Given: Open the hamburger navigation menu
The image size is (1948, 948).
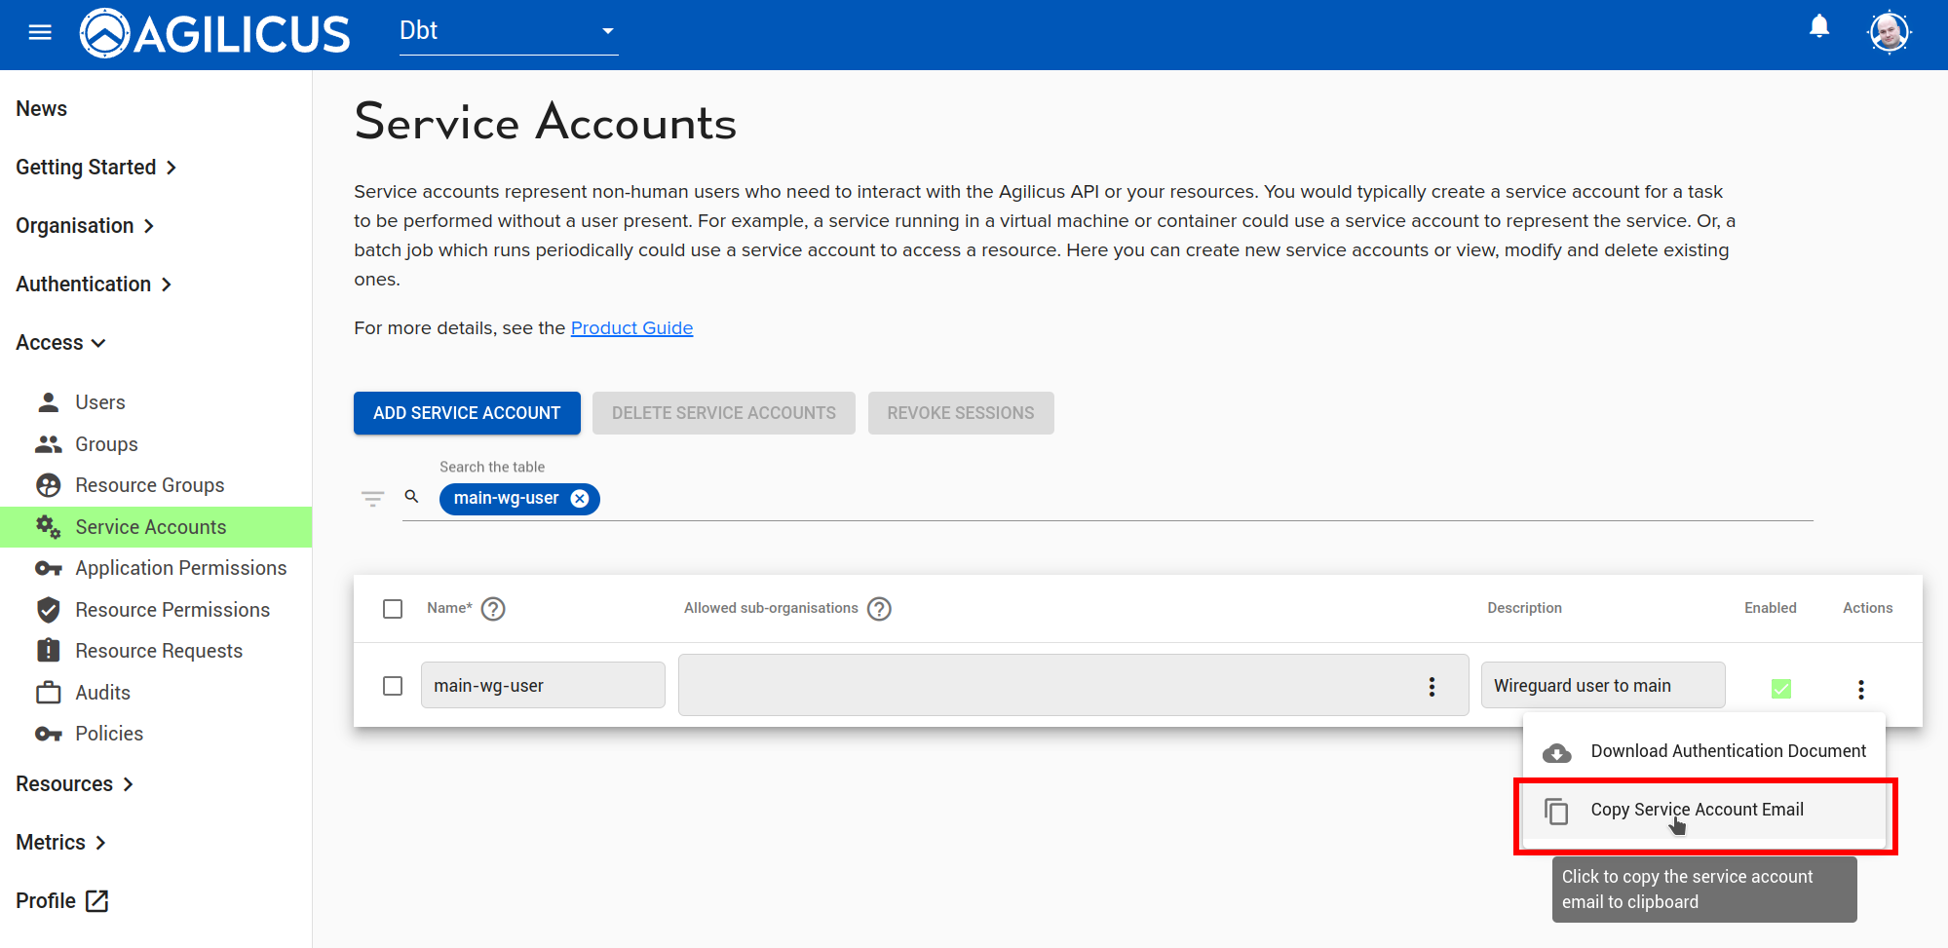Looking at the screenshot, I should point(40,33).
